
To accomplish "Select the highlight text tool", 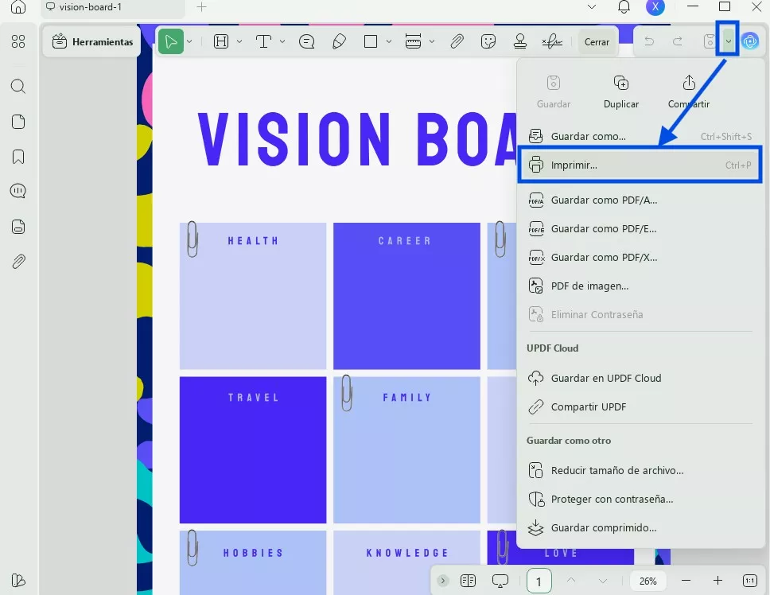I will 221,41.
